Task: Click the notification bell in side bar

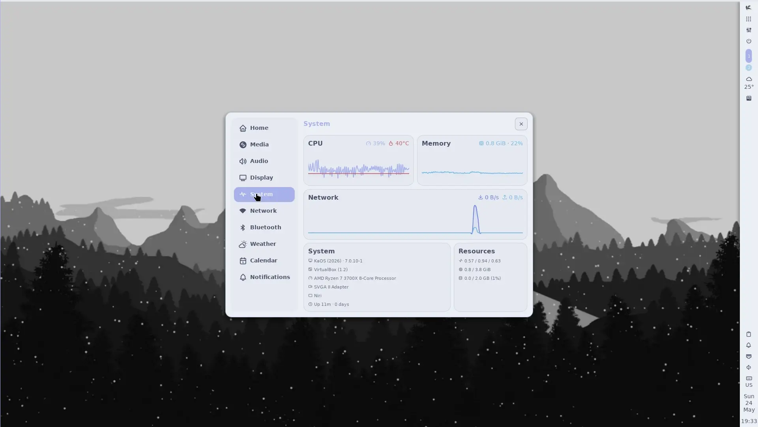Action: 749,345
